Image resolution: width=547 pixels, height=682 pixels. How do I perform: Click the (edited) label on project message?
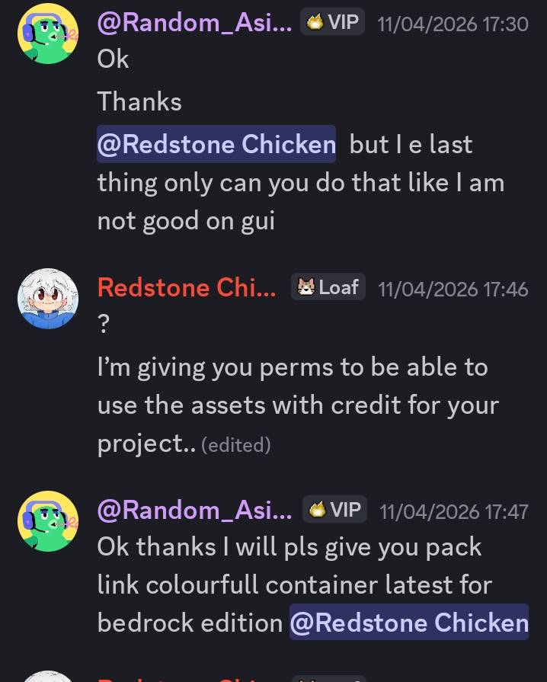pos(236,445)
